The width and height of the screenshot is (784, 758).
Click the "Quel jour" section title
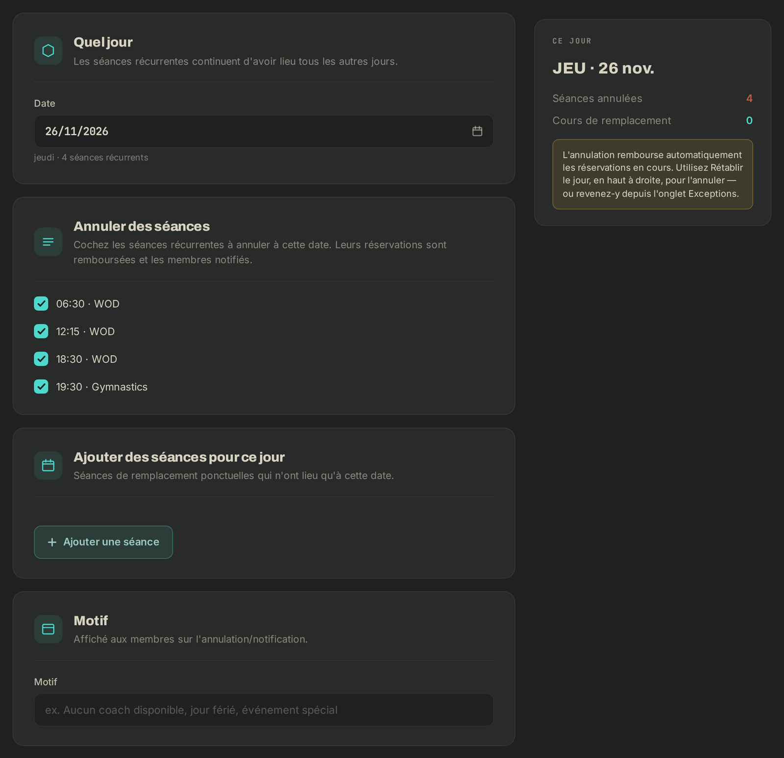pos(103,42)
